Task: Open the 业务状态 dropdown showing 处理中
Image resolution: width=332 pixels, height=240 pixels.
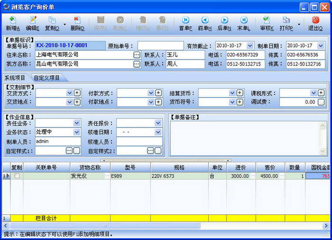Action: (x=77, y=132)
